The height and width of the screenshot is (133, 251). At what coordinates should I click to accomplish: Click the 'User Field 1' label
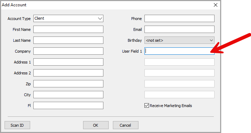click(132, 51)
